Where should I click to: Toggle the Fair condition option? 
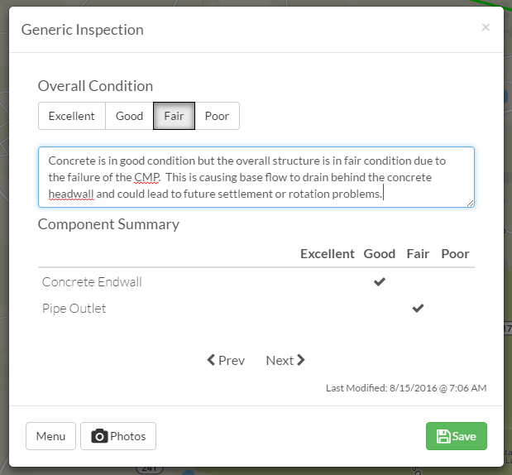click(174, 116)
